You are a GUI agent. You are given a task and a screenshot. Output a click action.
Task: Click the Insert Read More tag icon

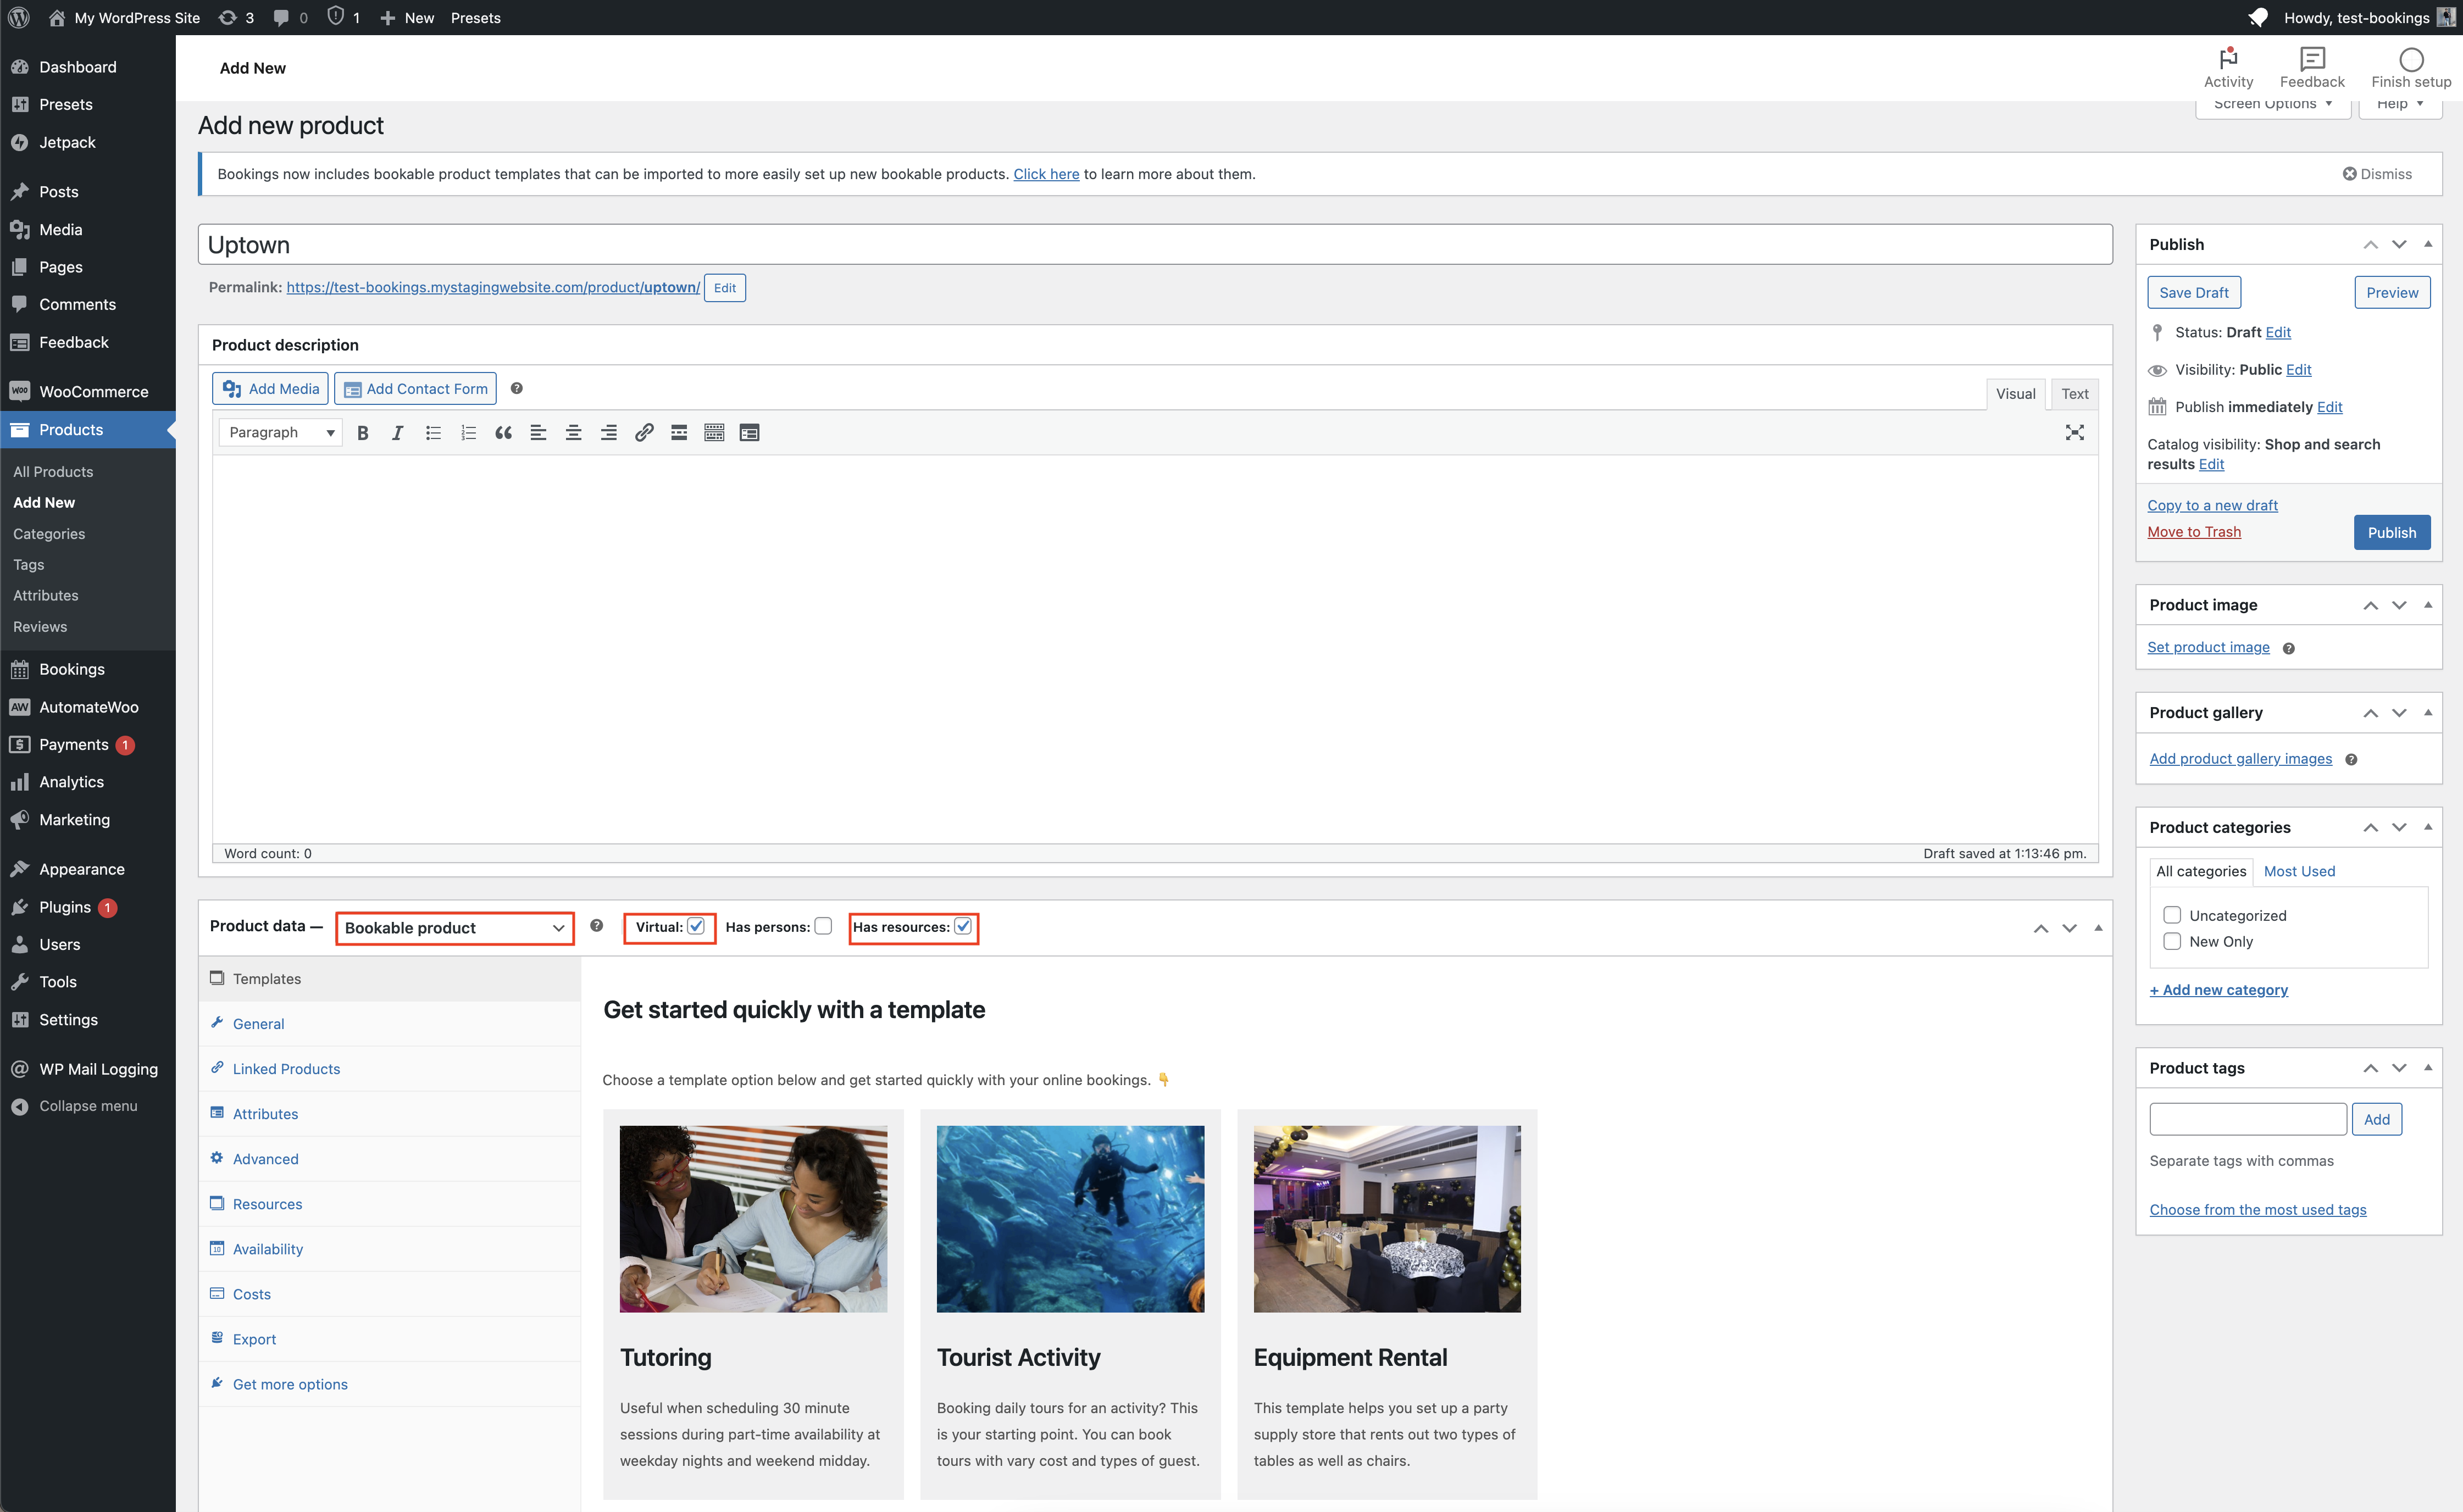[679, 433]
